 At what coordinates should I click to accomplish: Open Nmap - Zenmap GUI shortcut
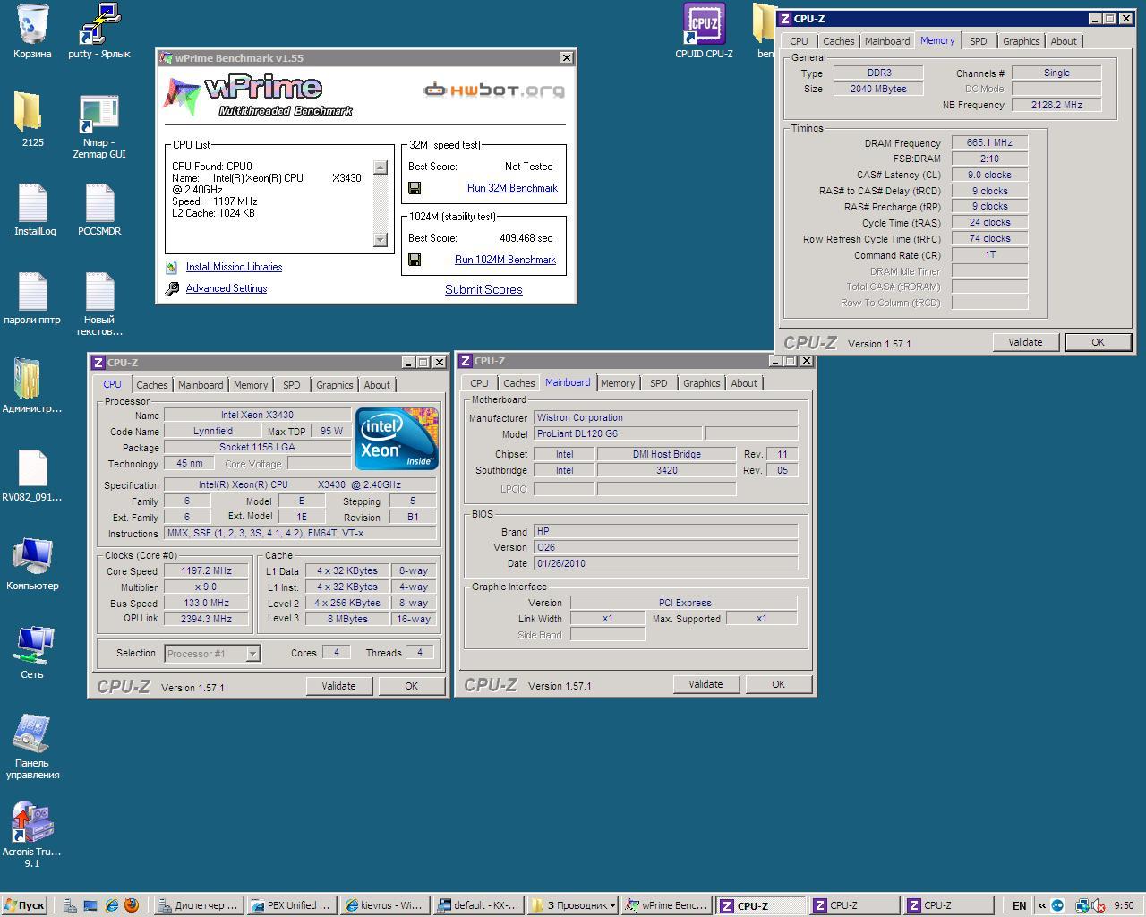[98, 127]
